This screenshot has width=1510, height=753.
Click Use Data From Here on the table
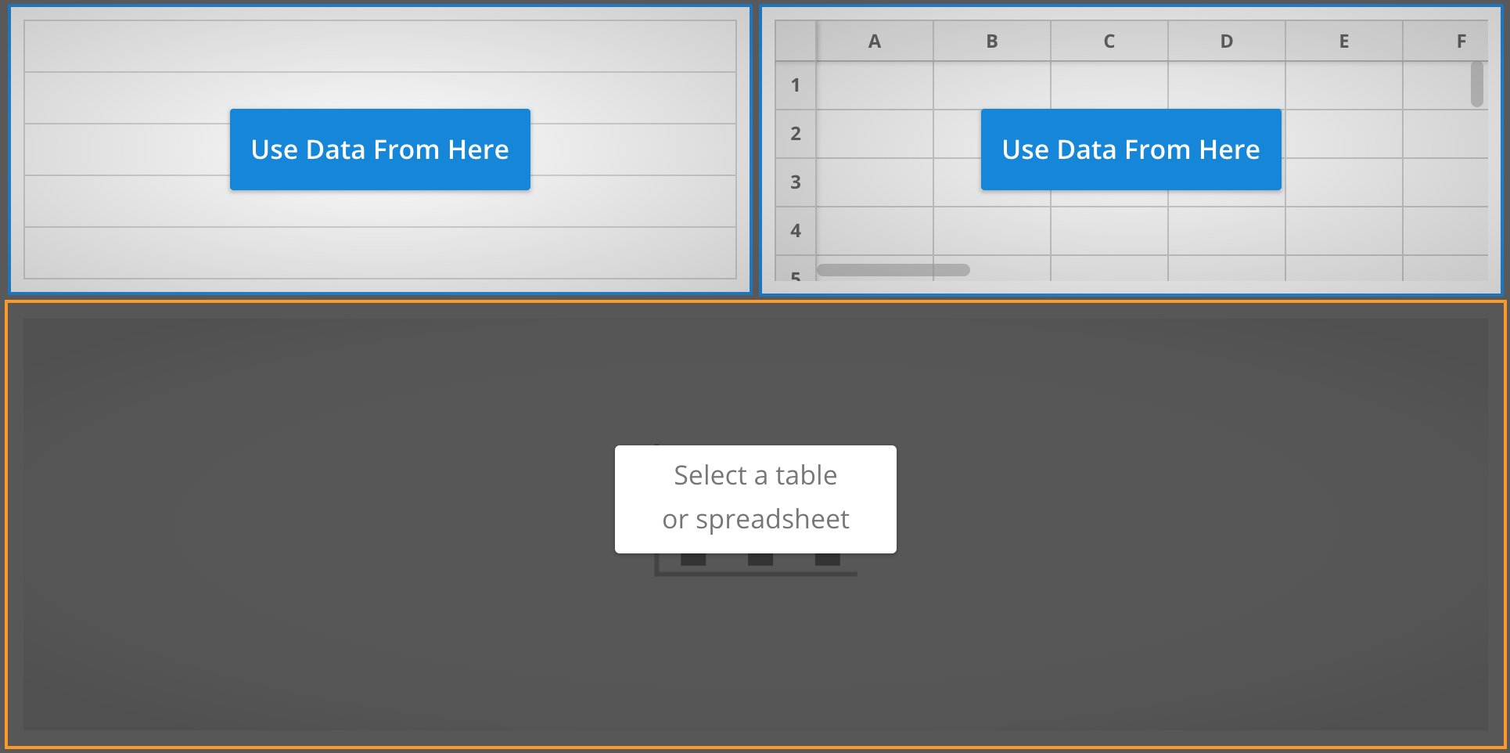coord(379,149)
